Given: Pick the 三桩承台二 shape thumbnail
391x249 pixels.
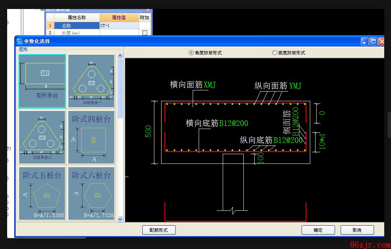Looking at the screenshot, I should click(42, 137).
